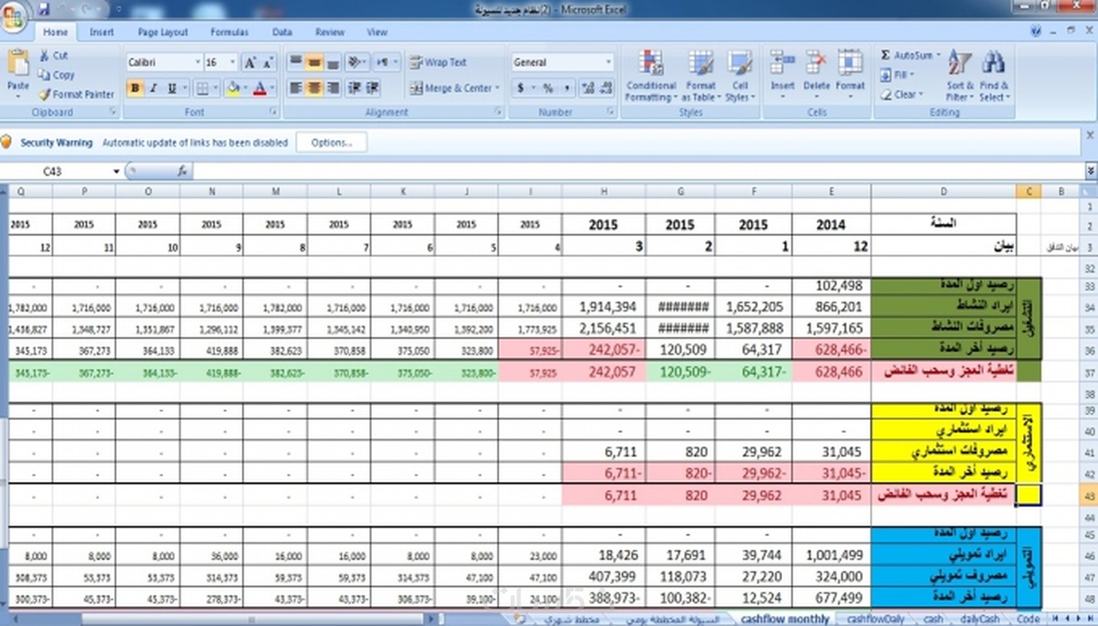
Task: Click the security warning Options button
Action: coord(331,143)
